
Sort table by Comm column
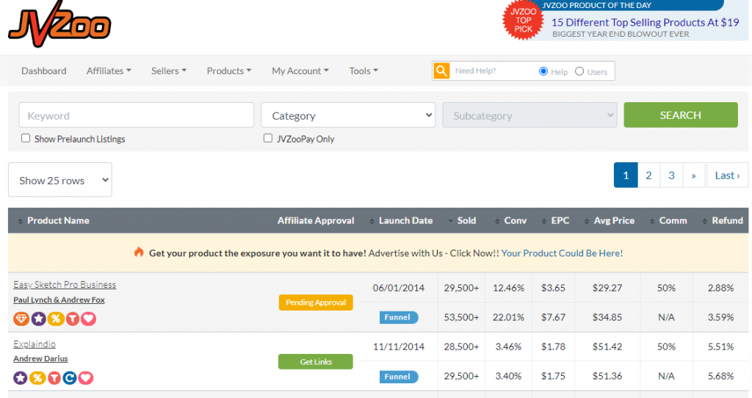(673, 220)
